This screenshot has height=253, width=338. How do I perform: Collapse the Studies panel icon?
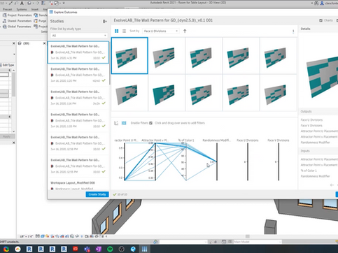(x=105, y=22)
